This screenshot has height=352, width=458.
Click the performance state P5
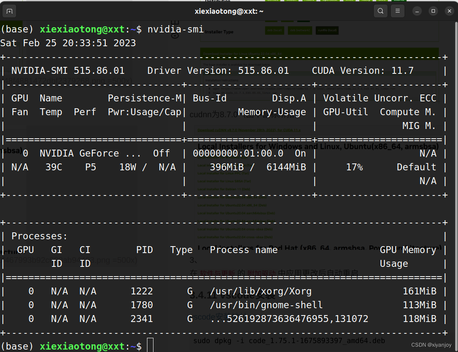pos(91,167)
